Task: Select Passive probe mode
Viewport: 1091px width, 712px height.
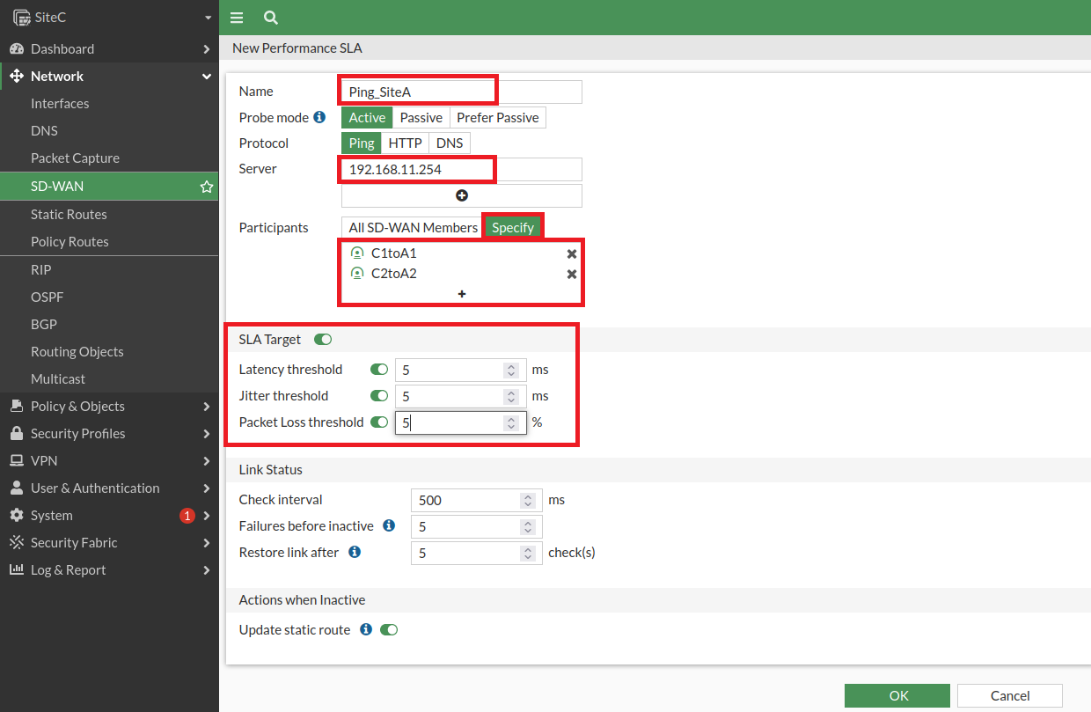Action: 421,117
